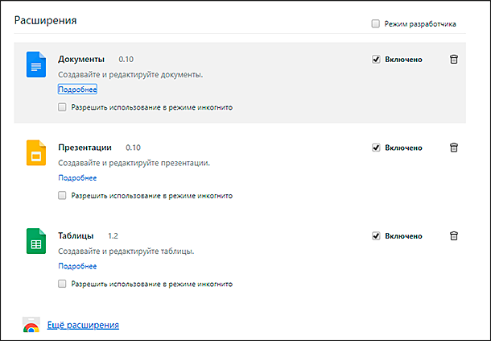Toggle Включено checkbox for Таблицы

coord(376,236)
